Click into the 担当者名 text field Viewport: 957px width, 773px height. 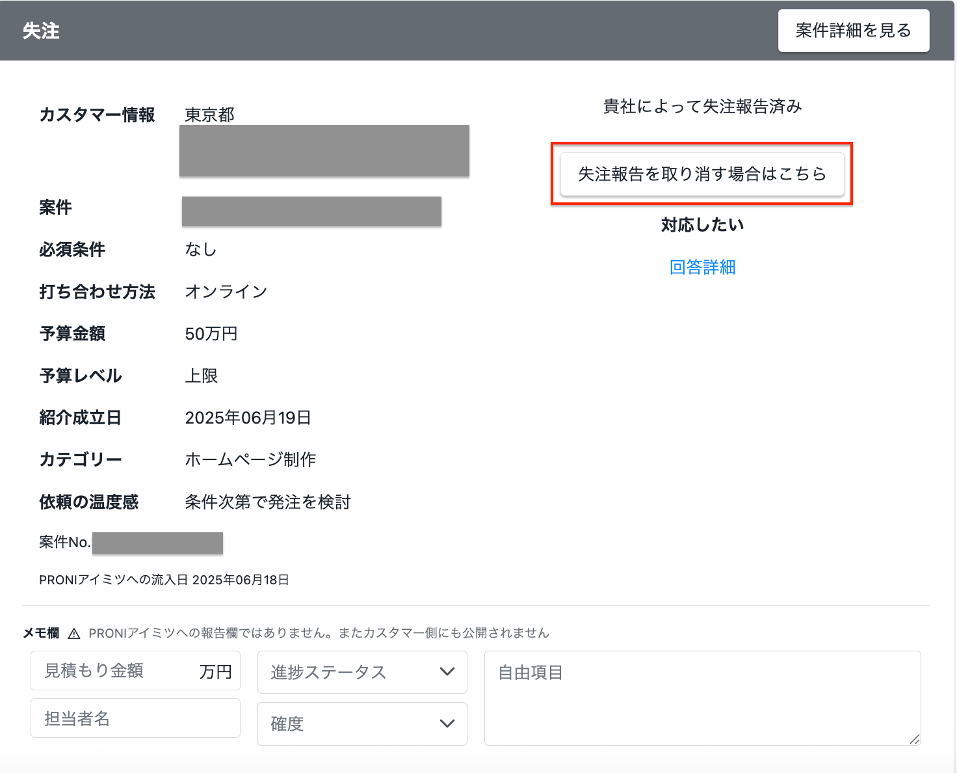click(135, 718)
